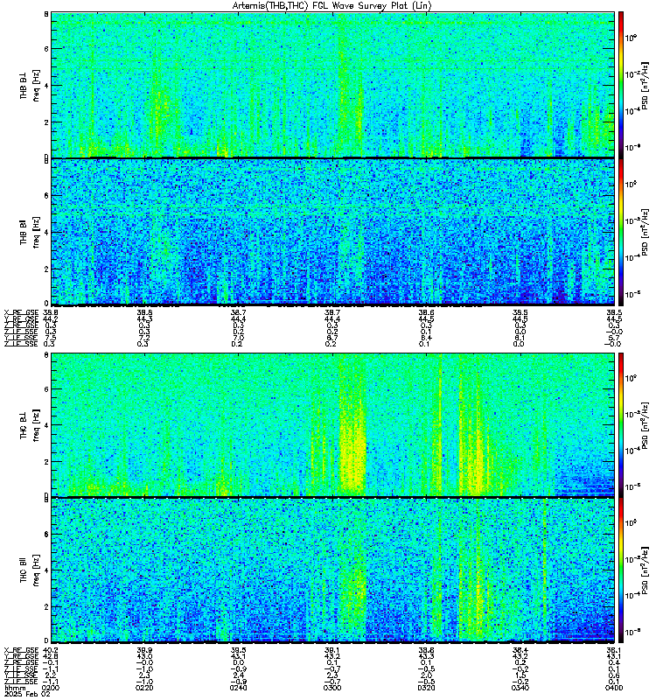Click the PSD units label of the top color bar
Viewport: 656px width, 700px height.
point(645,85)
